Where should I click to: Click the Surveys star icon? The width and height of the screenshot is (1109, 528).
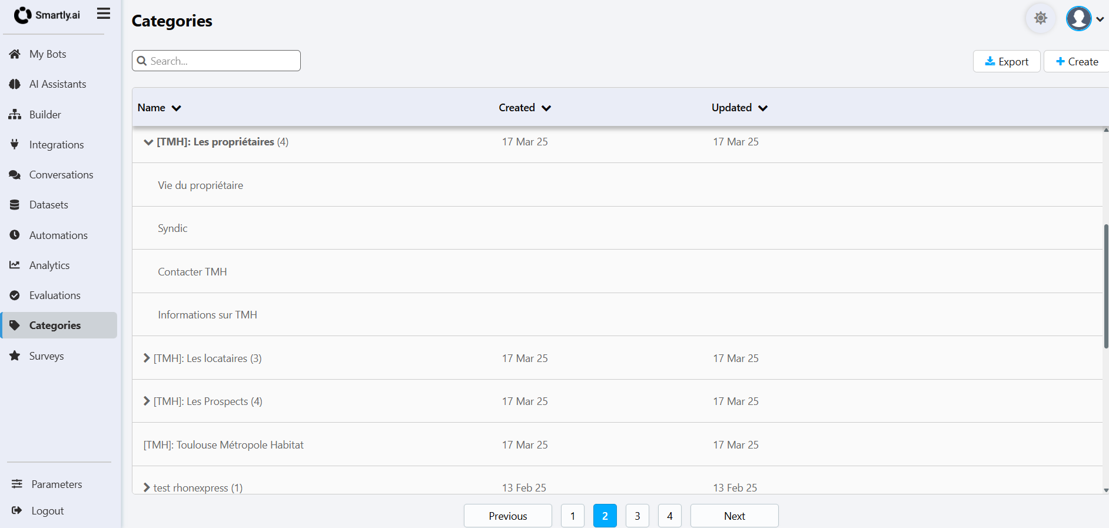point(15,356)
